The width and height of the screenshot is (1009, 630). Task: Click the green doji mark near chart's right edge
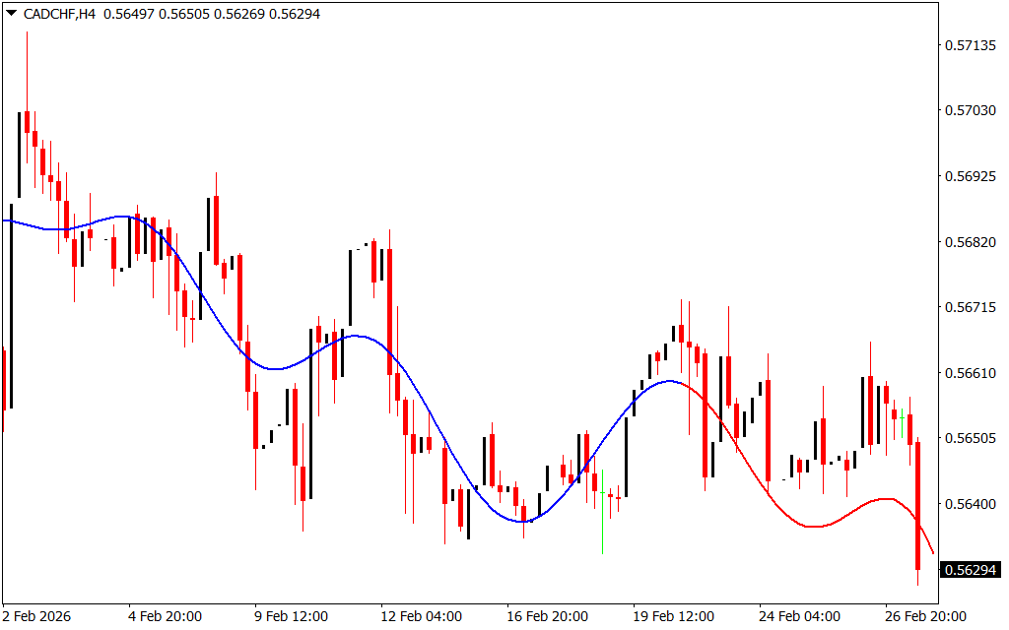point(902,418)
